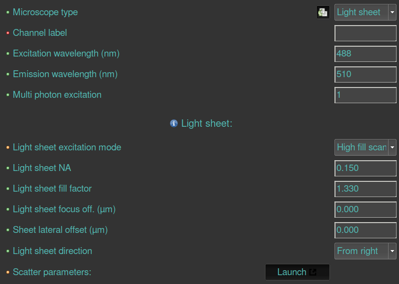Expand the Light sheet excitation mode dropdown

click(x=365, y=147)
